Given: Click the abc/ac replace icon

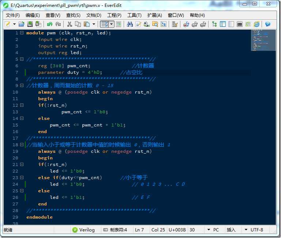Looking at the screenshot, I should pyautogui.click(x=147, y=24).
